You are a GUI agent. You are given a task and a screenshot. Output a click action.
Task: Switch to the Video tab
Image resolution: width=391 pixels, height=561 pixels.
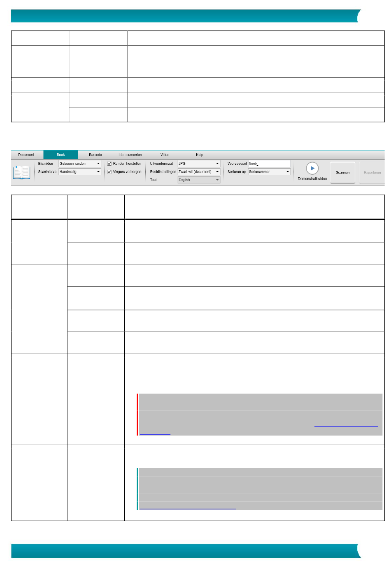tap(165, 155)
